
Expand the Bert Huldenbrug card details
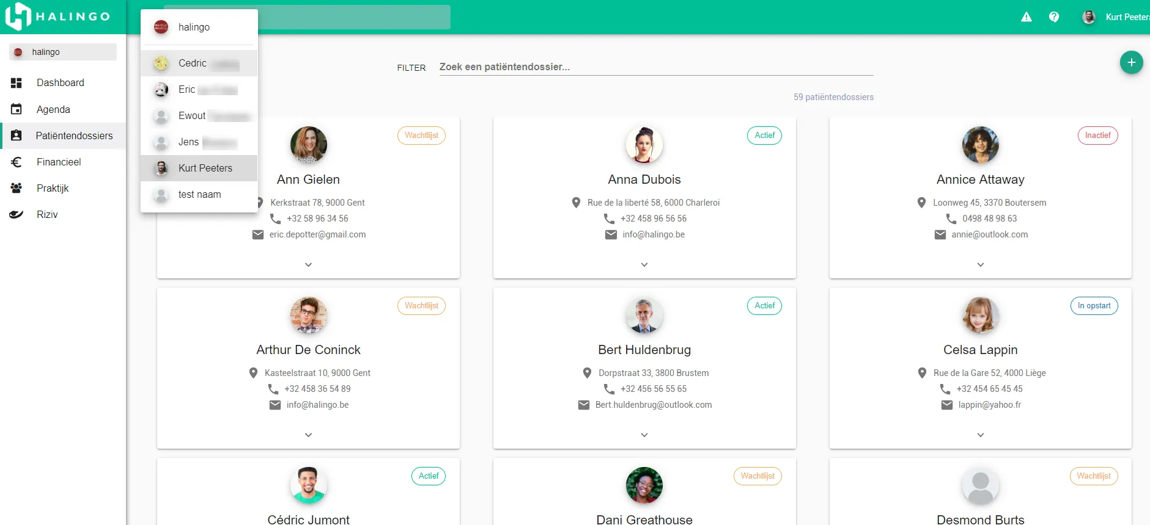click(x=644, y=435)
